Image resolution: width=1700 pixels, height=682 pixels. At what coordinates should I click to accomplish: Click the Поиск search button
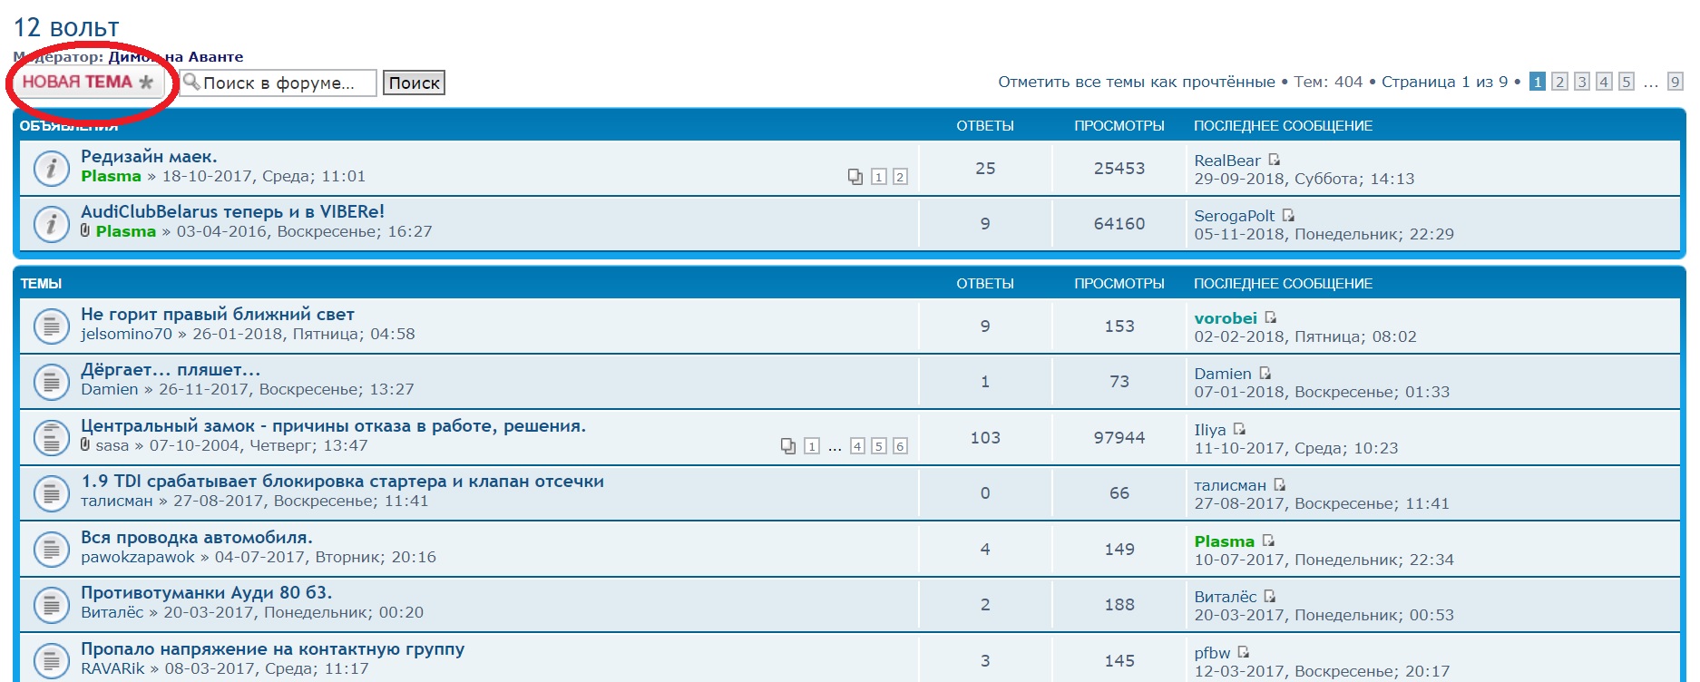[414, 83]
